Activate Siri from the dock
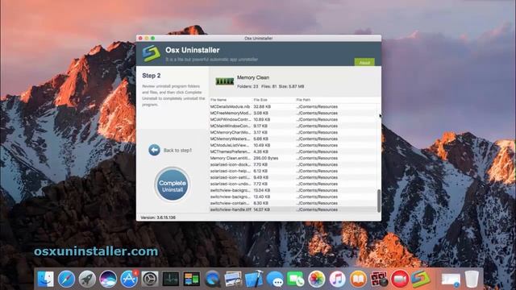 tap(108, 280)
